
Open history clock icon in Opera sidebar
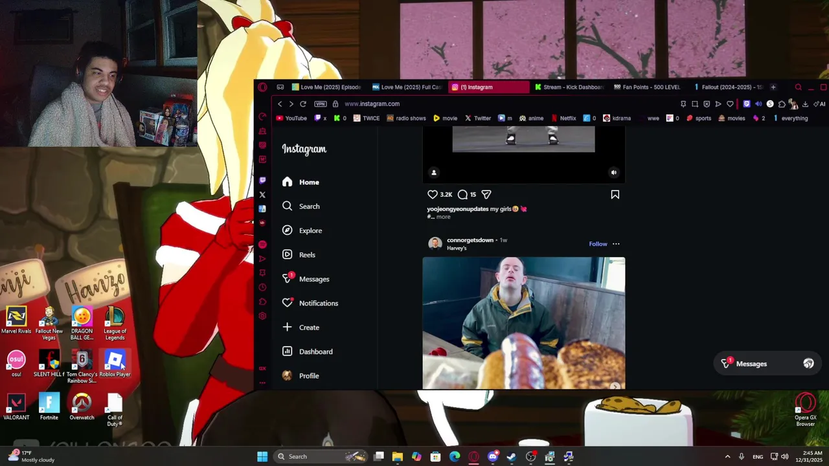(262, 287)
